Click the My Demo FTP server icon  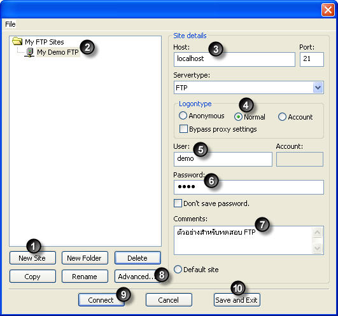click(29, 52)
